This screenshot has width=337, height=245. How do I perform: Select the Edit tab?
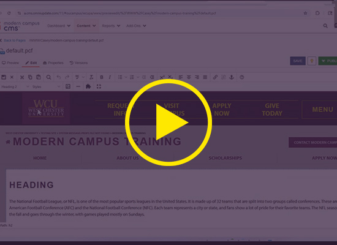tap(31, 62)
